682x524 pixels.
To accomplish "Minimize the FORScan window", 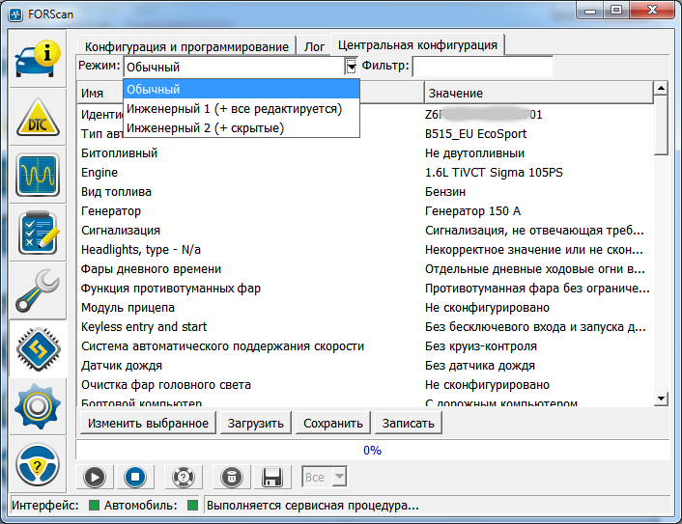I will (x=590, y=11).
